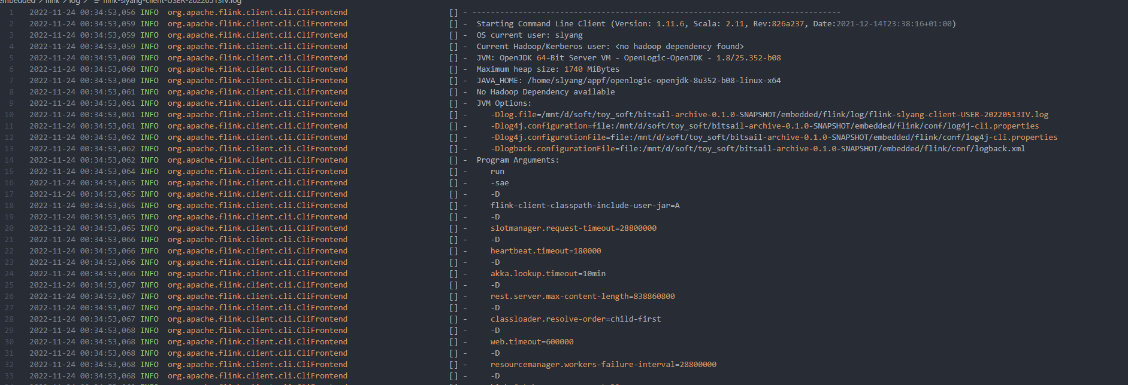Click the 'heartbeat.timeout=180000' argument
The width and height of the screenshot is (1128, 385).
[x=546, y=251]
